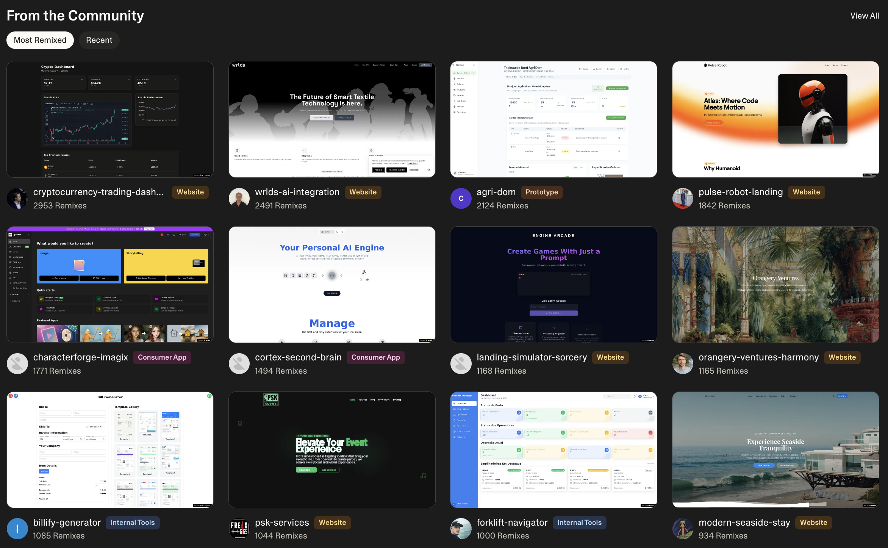Click agri-dom purple 'C' avatar

click(x=461, y=199)
